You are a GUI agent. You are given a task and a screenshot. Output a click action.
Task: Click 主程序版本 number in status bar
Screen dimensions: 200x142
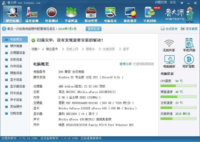click(x=19, y=138)
